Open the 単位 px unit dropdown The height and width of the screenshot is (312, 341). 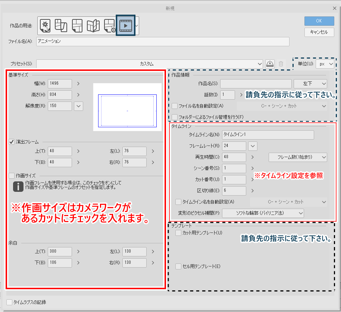[x=325, y=64]
